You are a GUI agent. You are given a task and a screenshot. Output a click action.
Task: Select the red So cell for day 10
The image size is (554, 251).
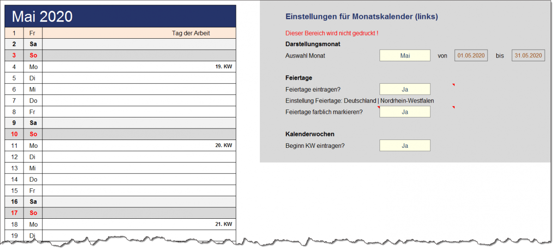click(33, 134)
